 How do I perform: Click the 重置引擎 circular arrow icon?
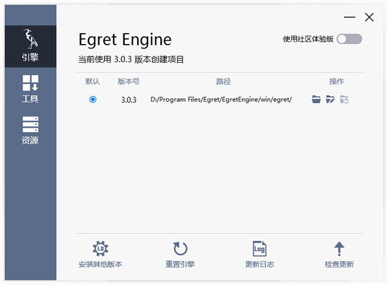tap(180, 249)
